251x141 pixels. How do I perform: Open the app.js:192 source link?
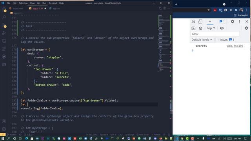[x=235, y=46]
